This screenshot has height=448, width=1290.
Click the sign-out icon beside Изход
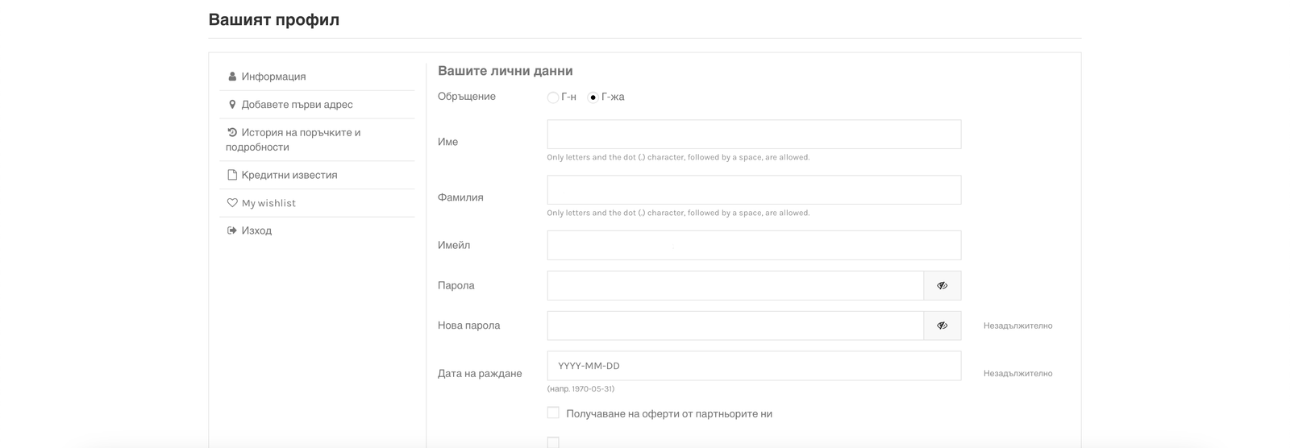point(232,230)
